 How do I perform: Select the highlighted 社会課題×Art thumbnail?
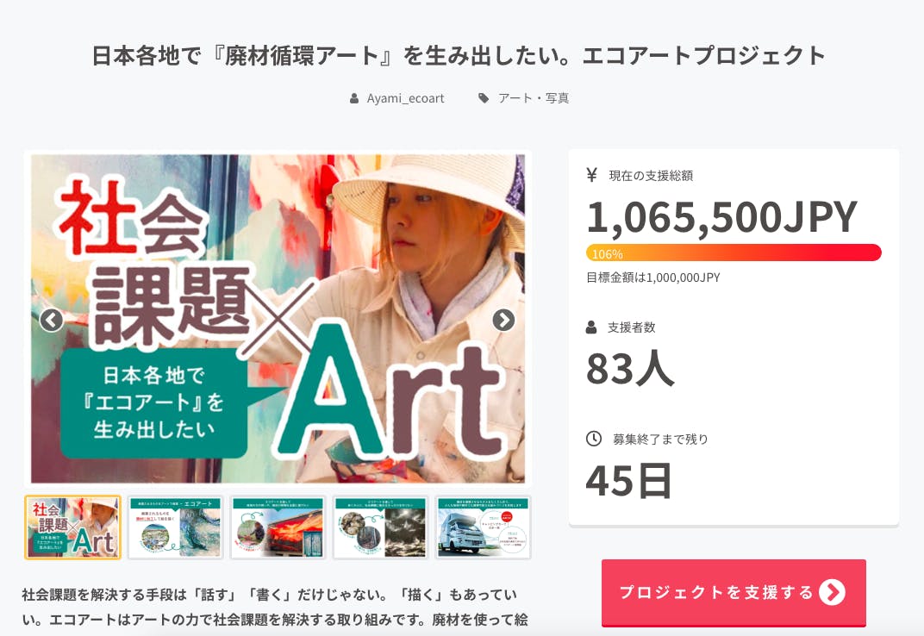[73, 527]
